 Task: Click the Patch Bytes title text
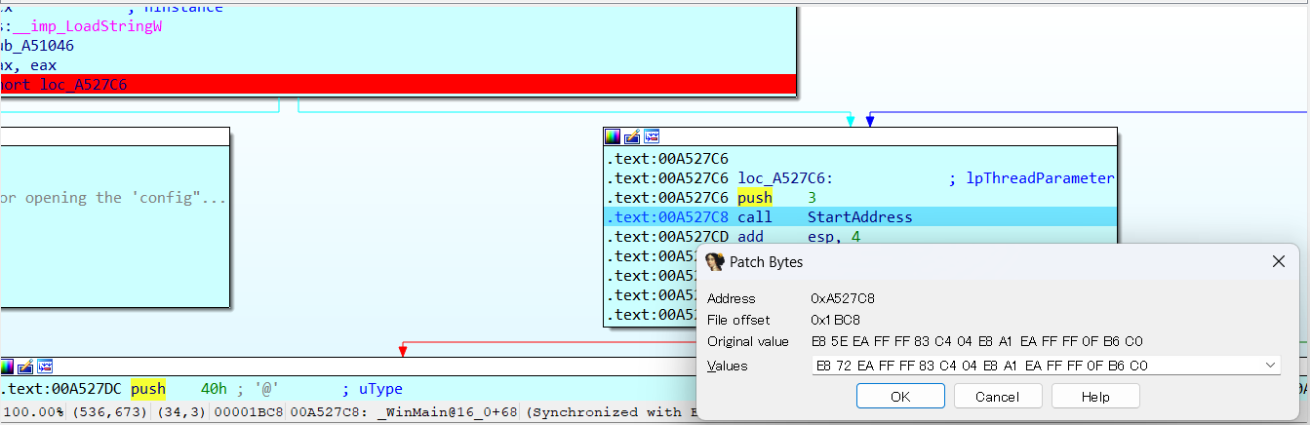coord(767,262)
